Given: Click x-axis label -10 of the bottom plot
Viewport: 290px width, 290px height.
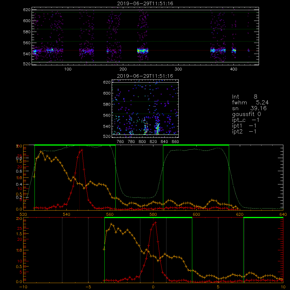Looking at the screenshot, I should coord(23,287).
